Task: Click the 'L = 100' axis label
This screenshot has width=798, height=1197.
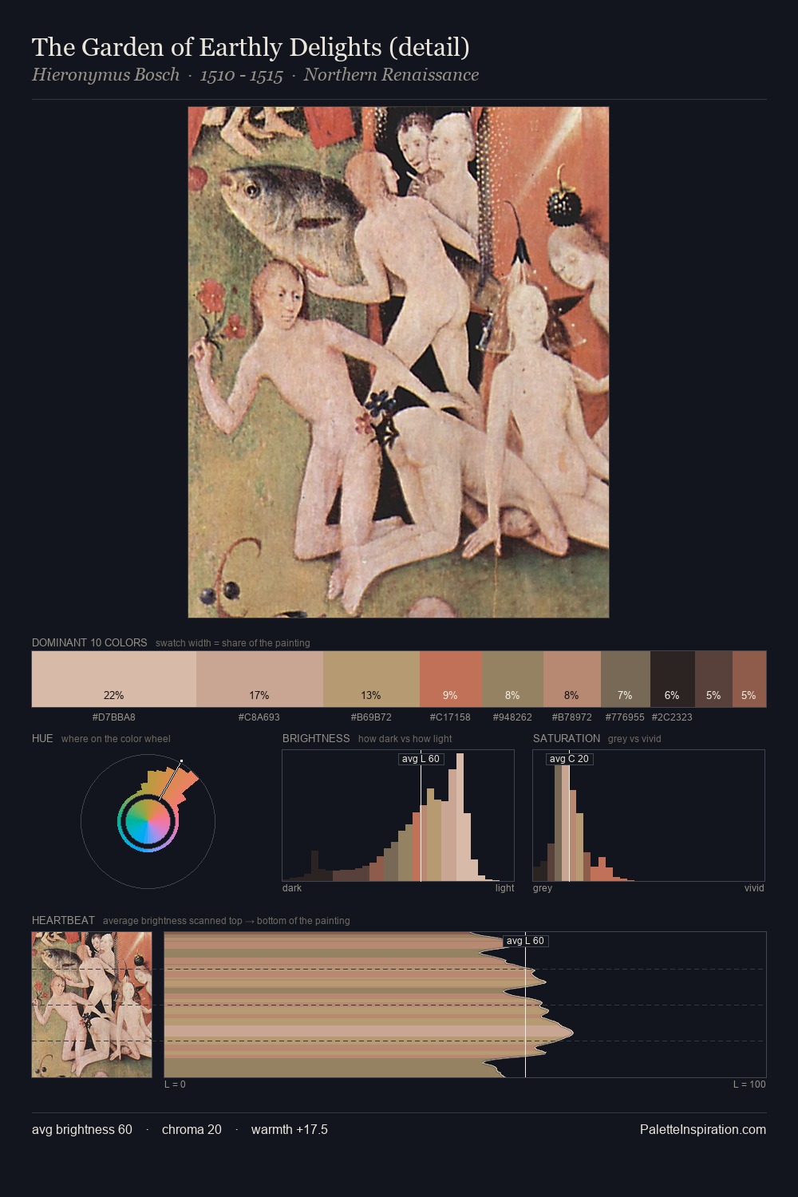Action: point(749,1084)
